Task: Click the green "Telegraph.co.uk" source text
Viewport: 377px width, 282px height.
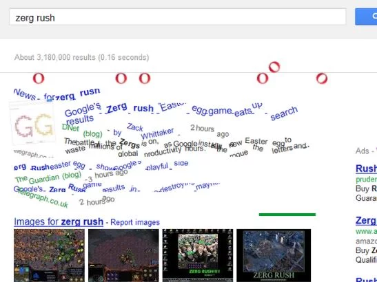Action: (x=43, y=198)
